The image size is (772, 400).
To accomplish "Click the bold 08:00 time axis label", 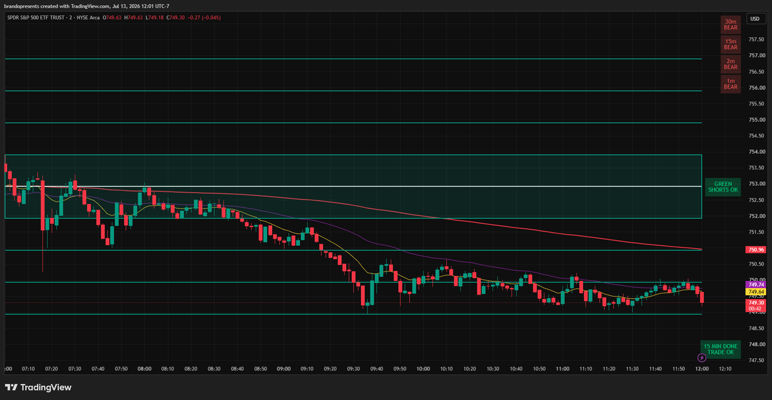I will [144, 369].
